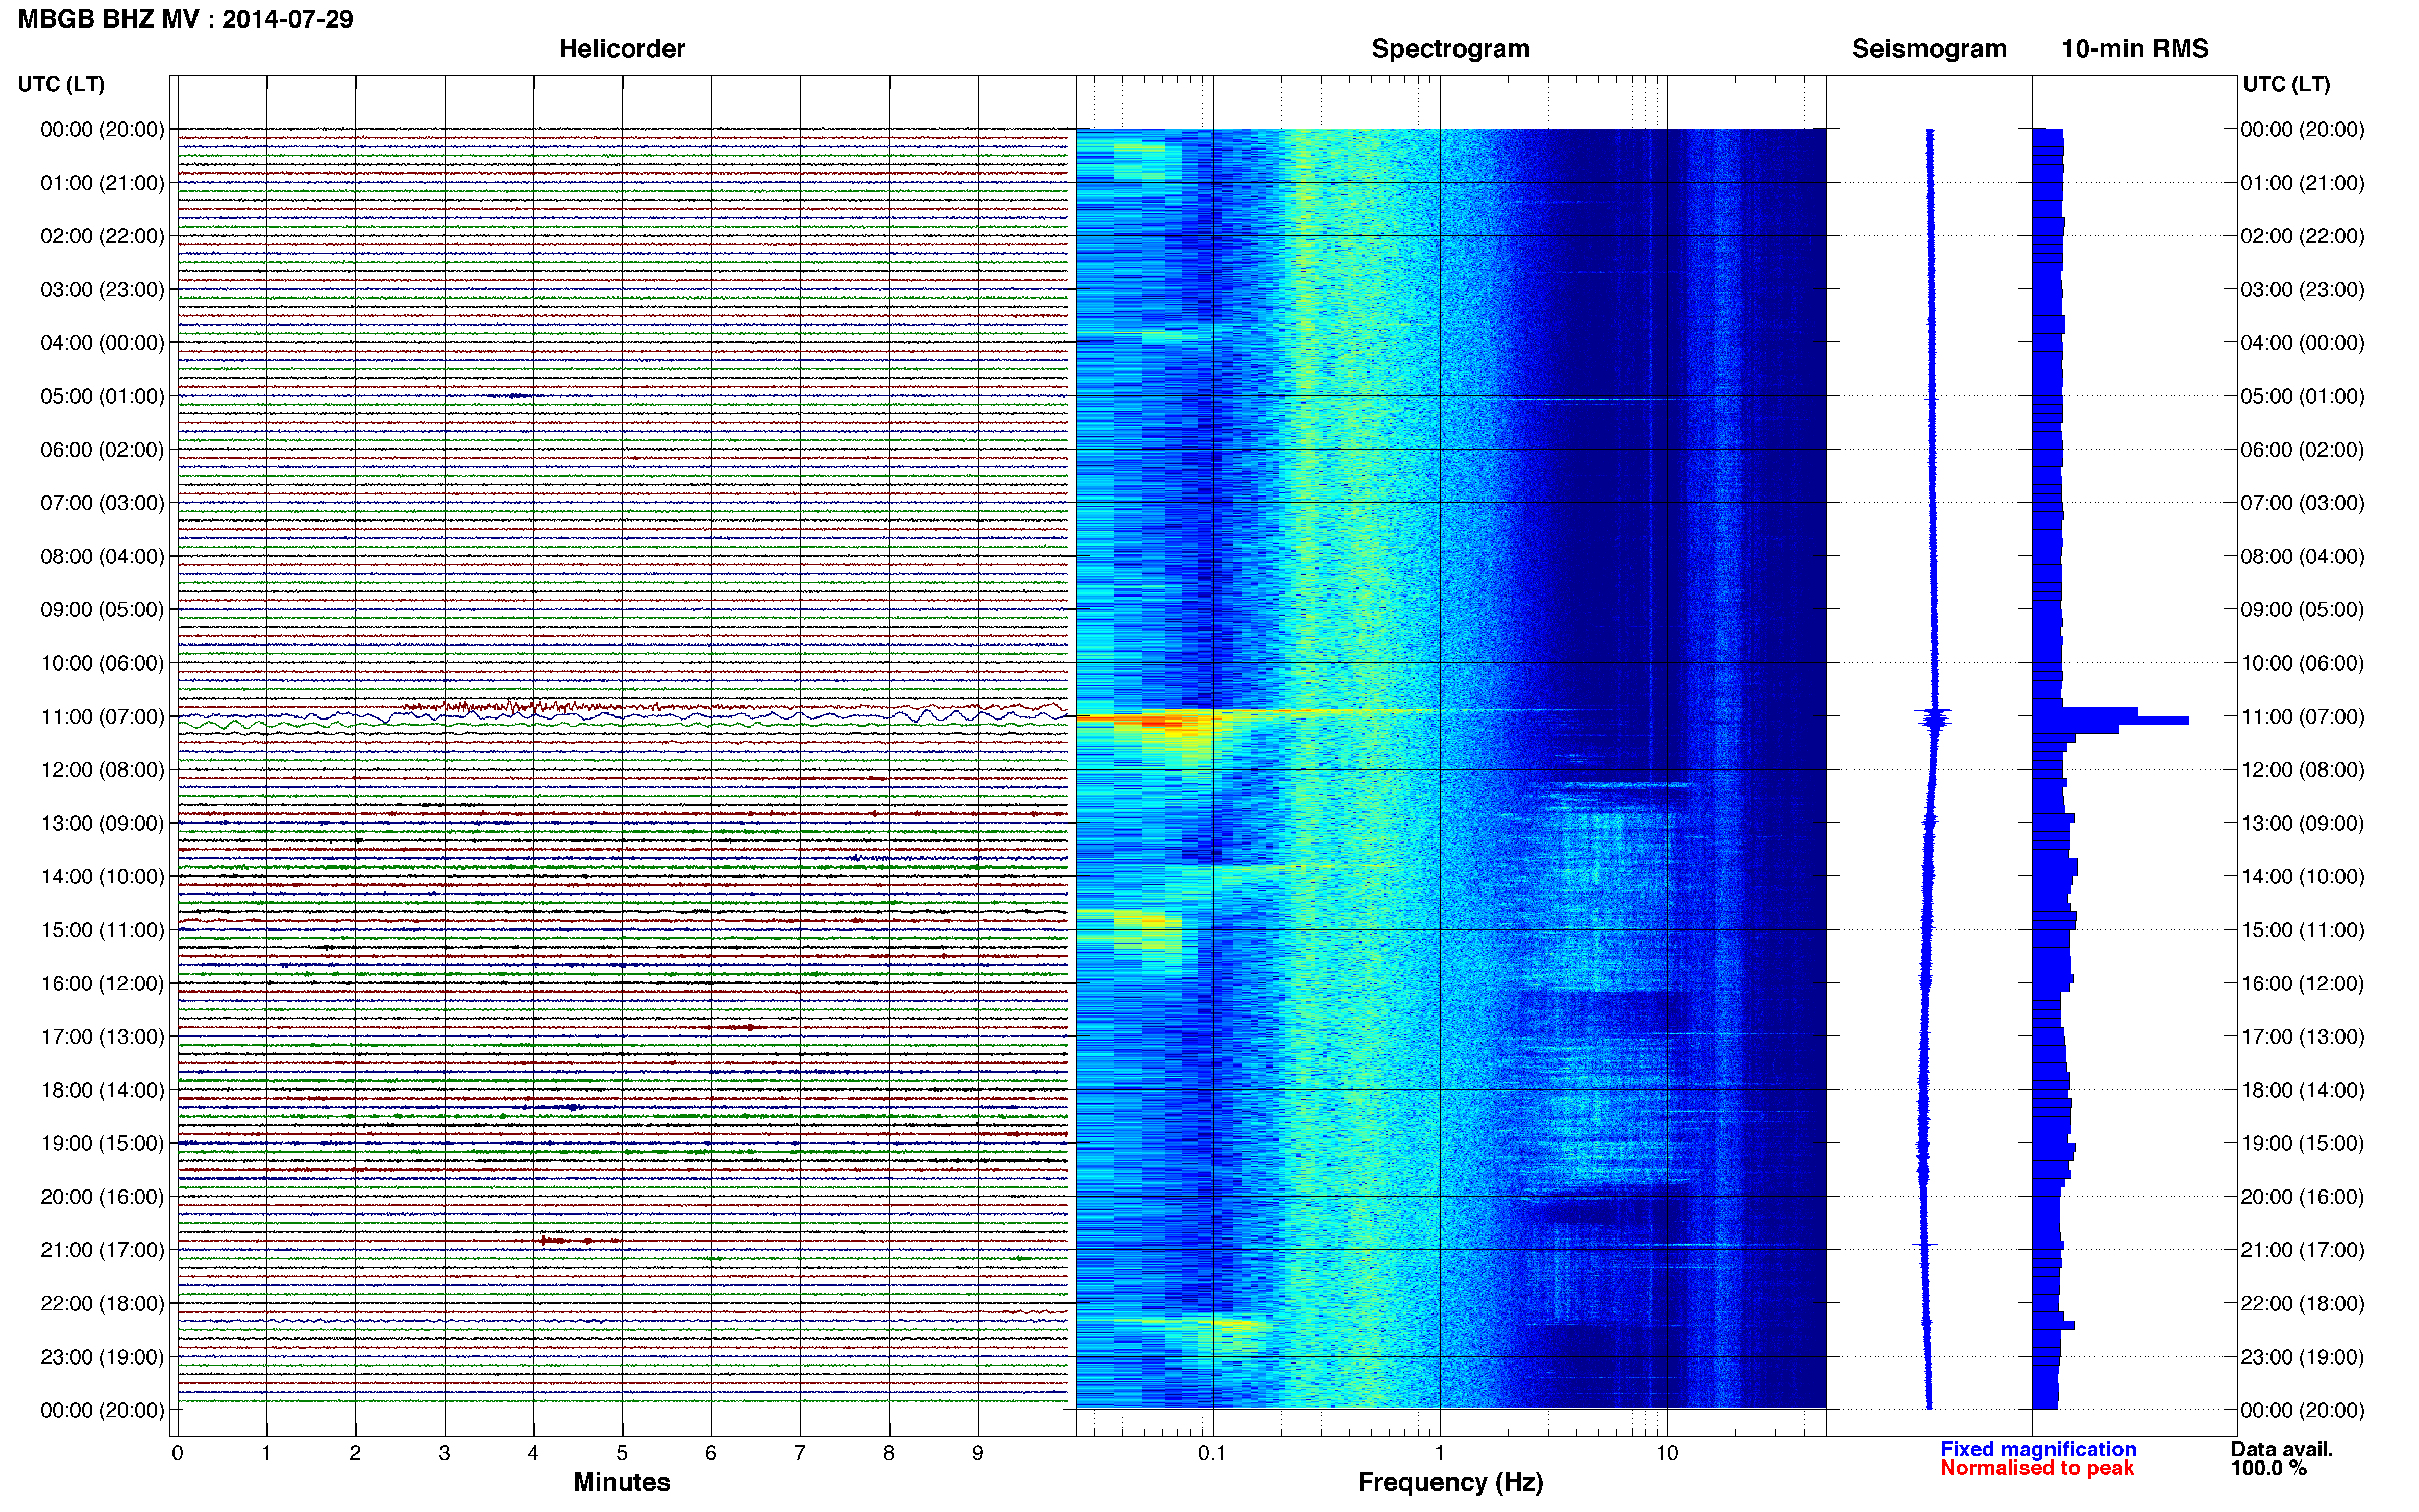This screenshot has width=2419, height=1512.
Task: Click the "10-min RMS" panel heading
Action: 2135,49
